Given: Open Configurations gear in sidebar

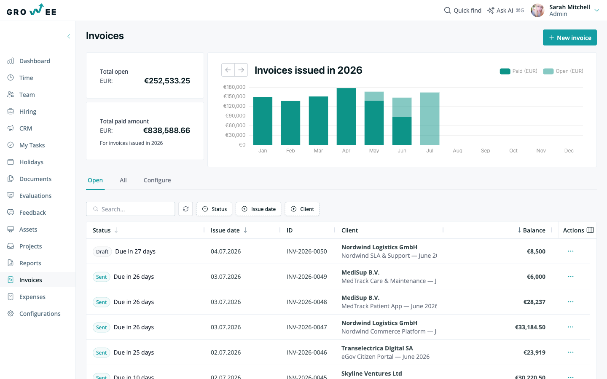Looking at the screenshot, I should (11, 314).
